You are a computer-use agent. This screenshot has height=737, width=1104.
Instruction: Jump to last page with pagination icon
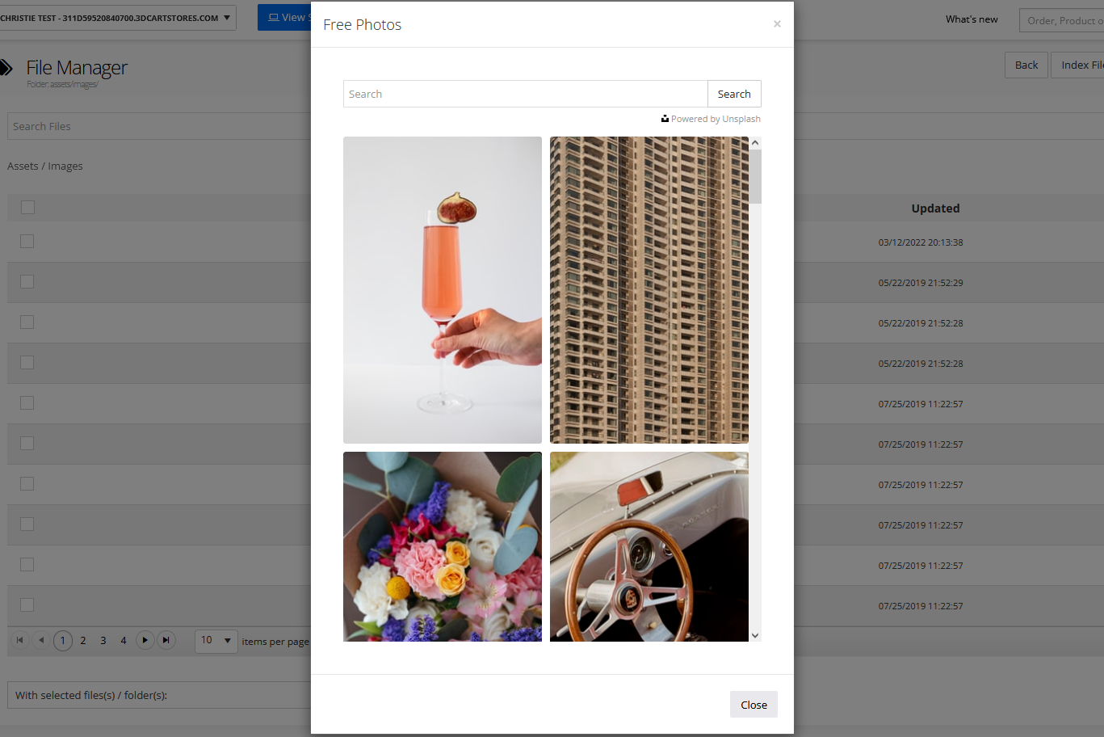pos(166,640)
